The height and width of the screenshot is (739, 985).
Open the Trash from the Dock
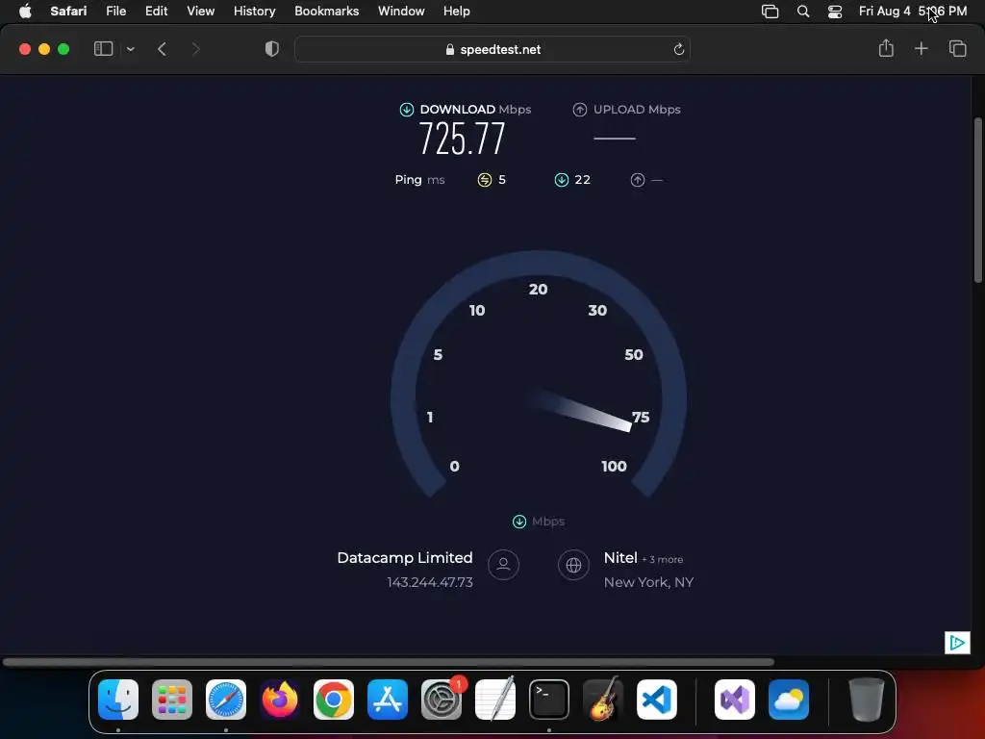867,700
